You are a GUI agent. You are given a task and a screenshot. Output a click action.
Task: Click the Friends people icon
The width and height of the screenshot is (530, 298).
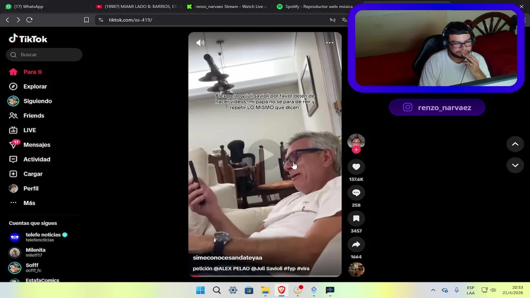(13, 115)
